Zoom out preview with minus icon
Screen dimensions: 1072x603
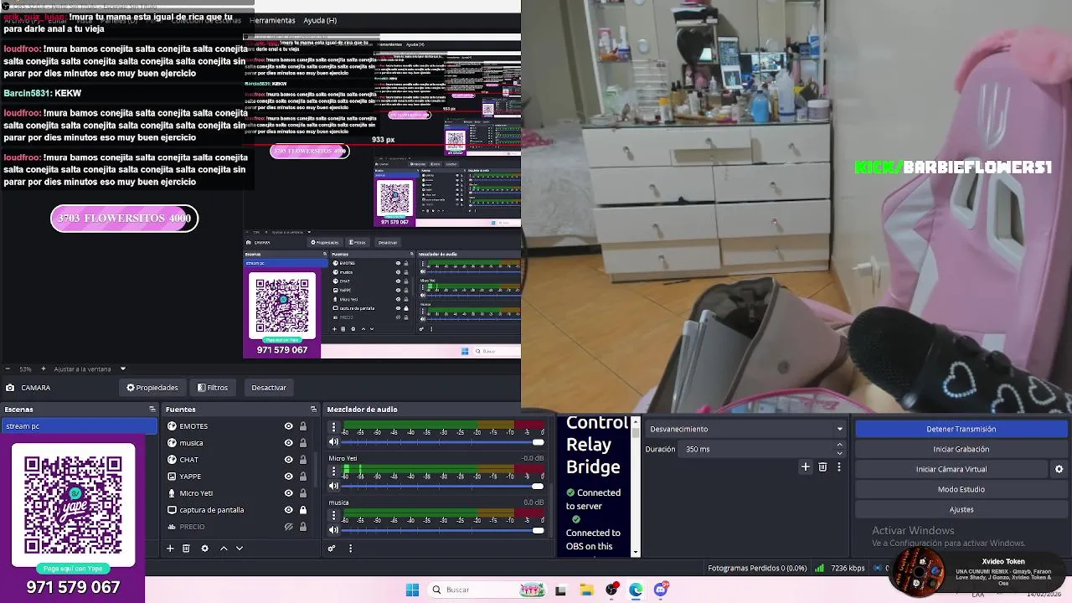pyautogui.click(x=8, y=368)
